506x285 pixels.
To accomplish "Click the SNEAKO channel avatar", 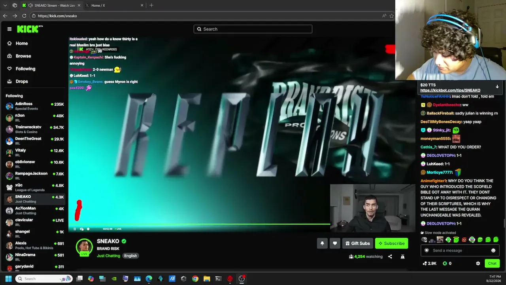I will coord(84,247).
